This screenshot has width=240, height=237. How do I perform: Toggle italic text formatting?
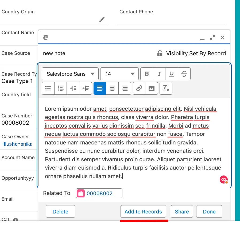pos(159,74)
